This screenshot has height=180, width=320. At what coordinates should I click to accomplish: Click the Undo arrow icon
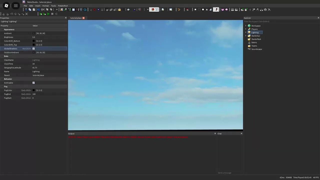(x=38, y=9)
